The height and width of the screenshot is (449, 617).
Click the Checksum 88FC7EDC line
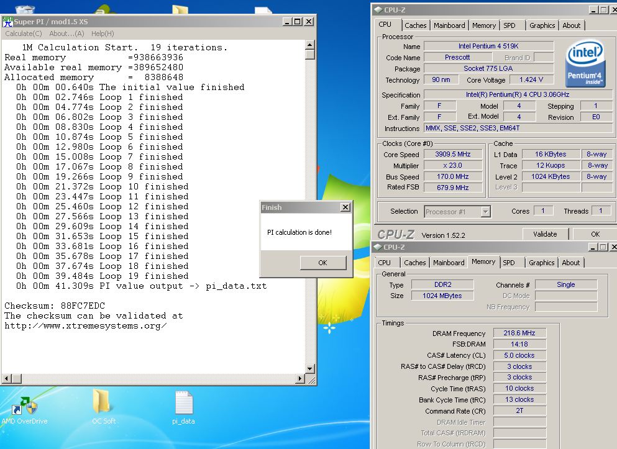pos(55,306)
